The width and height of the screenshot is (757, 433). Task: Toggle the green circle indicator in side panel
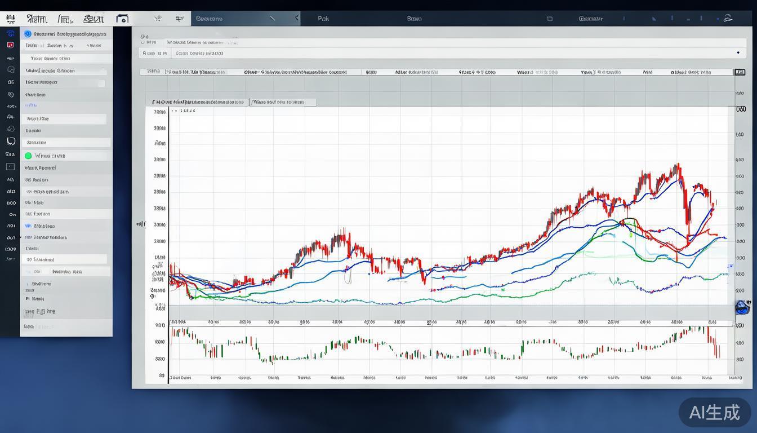(28, 156)
